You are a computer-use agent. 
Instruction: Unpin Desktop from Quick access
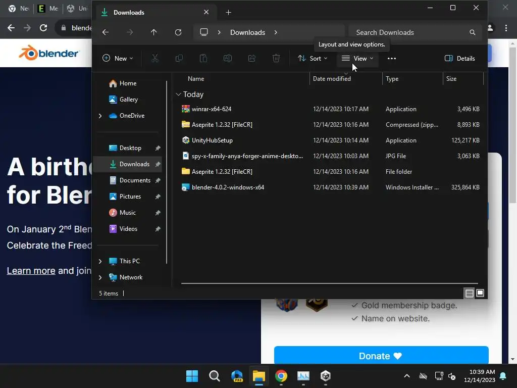pyautogui.click(x=158, y=148)
